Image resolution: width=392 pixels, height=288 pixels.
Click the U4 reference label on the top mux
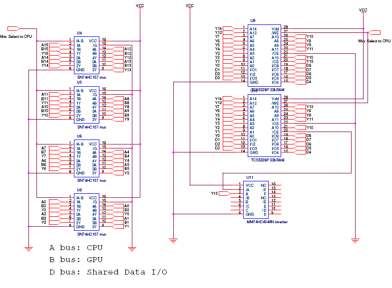pos(79,33)
